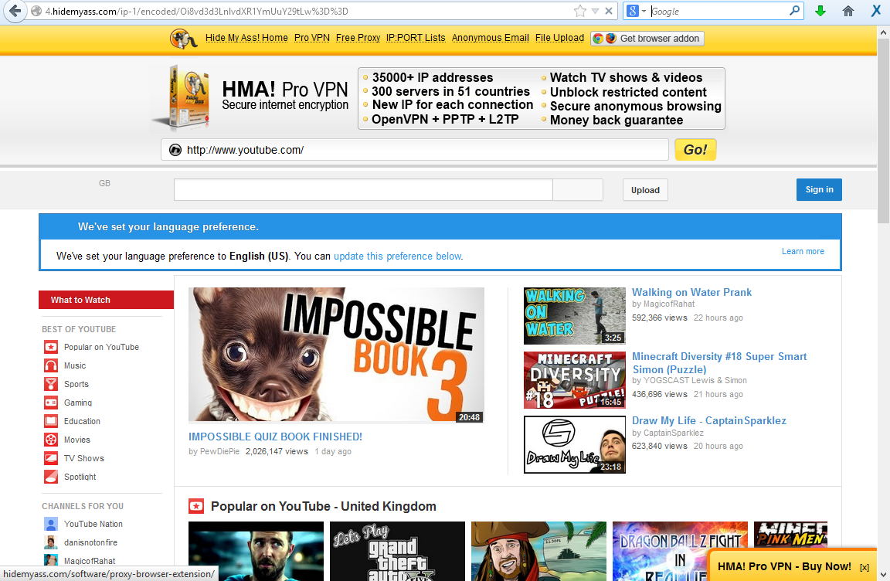Go back with the browser back arrow
The width and height of the screenshot is (890, 581).
[x=15, y=11]
